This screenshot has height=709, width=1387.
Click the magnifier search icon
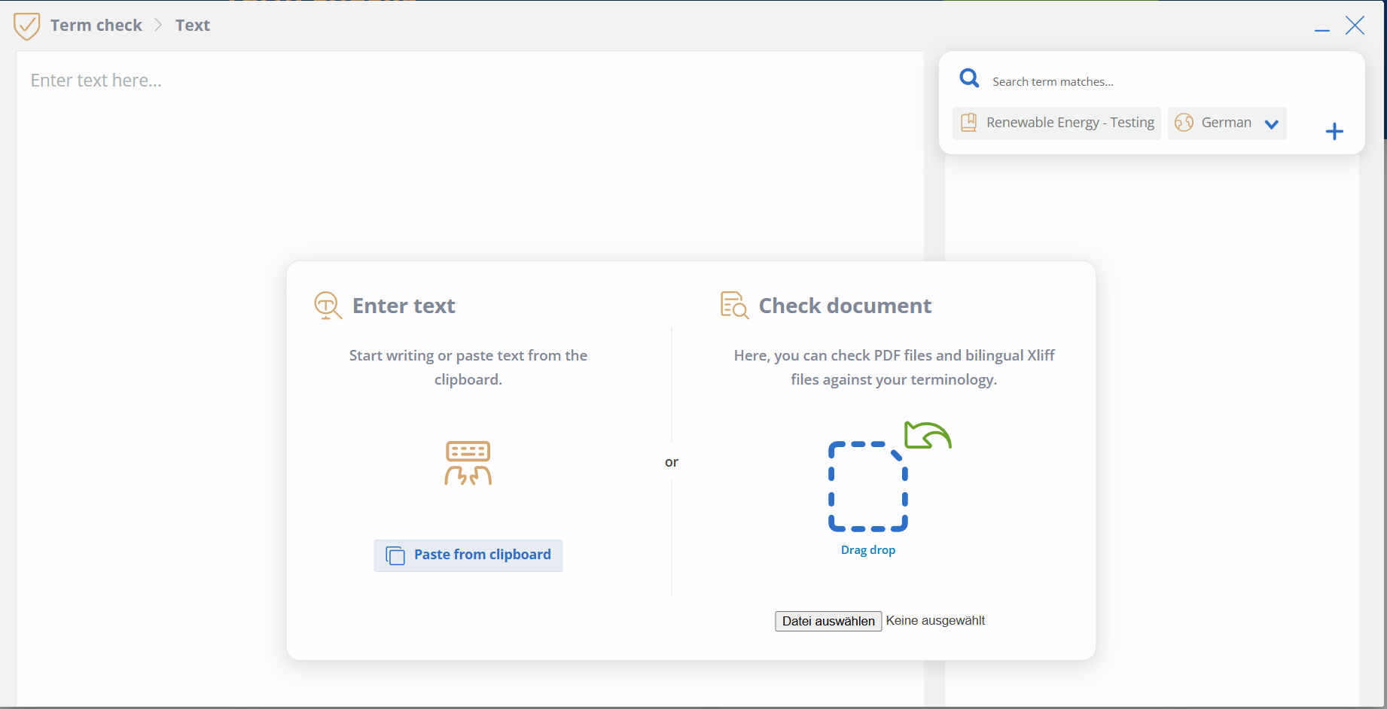969,78
